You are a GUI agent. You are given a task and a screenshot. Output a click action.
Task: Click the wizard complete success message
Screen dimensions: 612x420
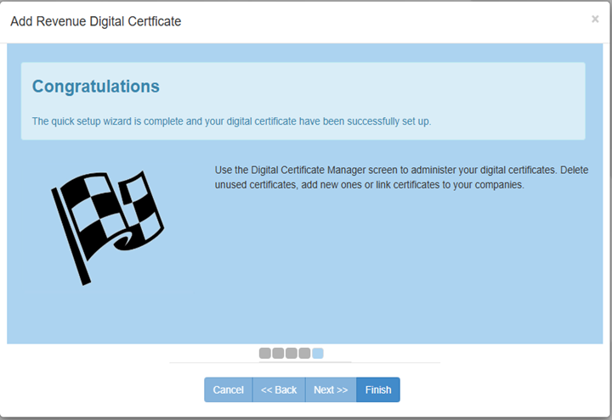coord(231,121)
